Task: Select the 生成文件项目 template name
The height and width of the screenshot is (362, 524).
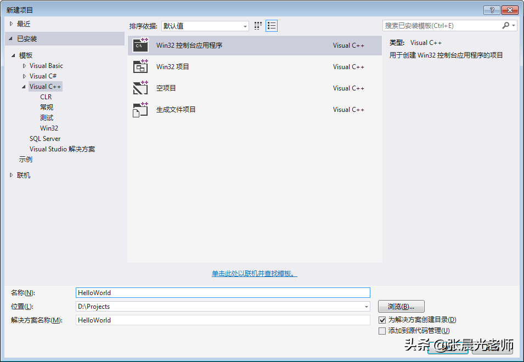Action: point(176,110)
